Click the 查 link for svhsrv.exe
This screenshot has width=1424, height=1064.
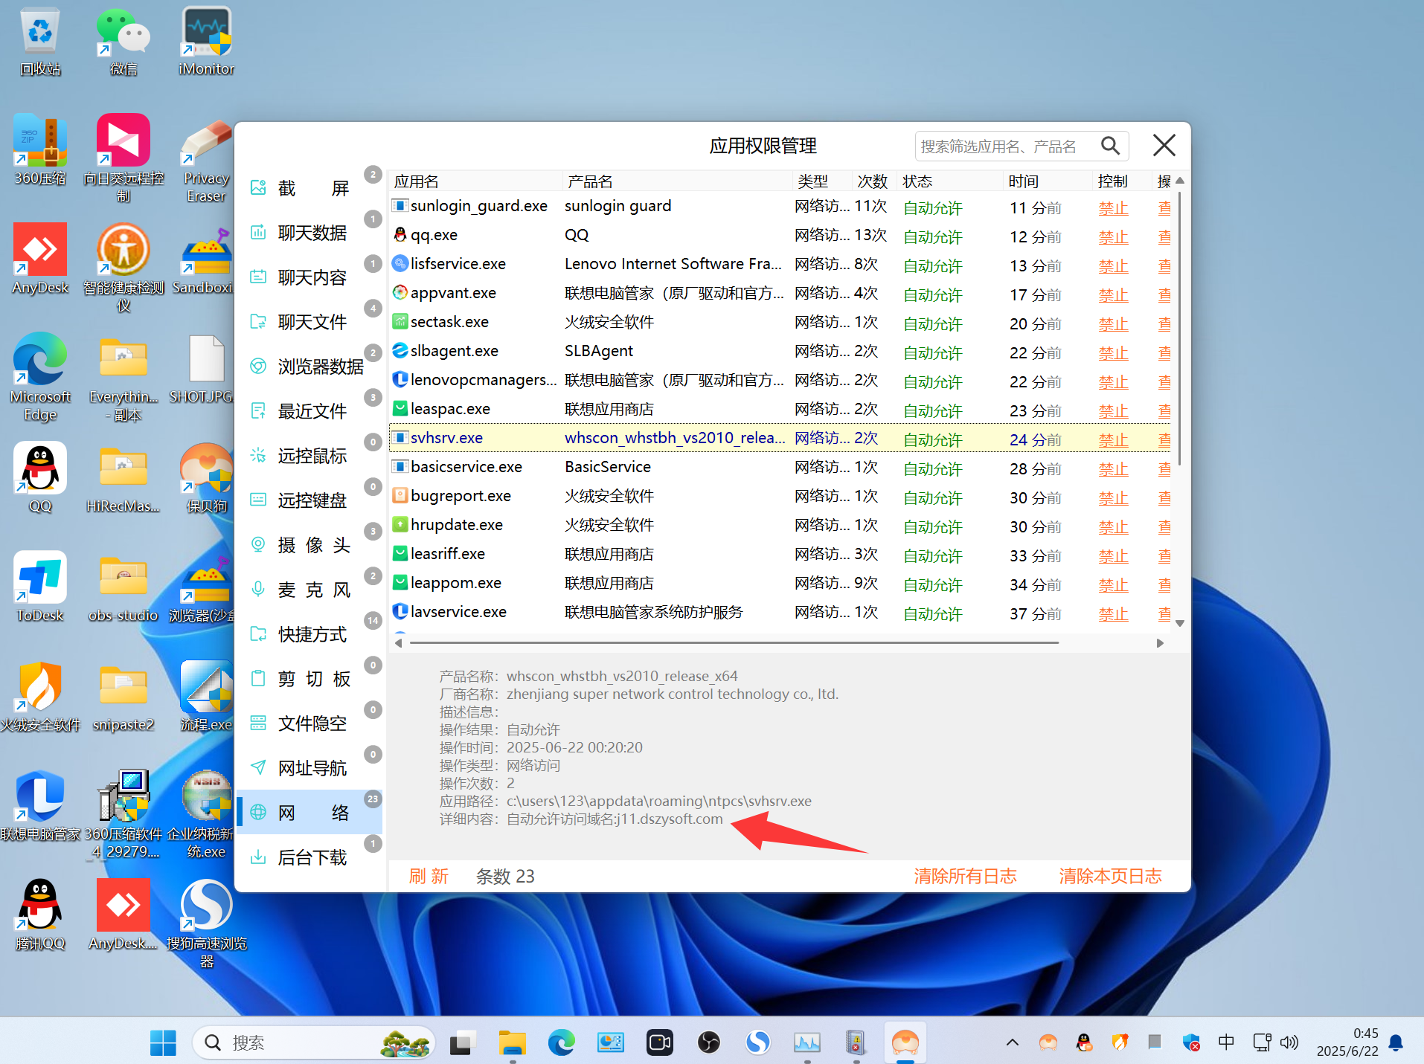pyautogui.click(x=1164, y=439)
